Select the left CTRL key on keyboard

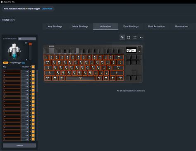tap(48, 78)
